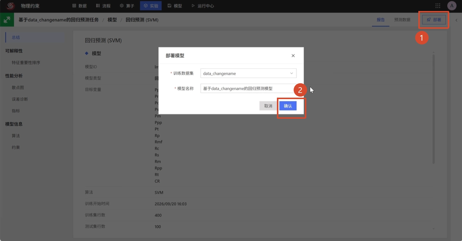Select 特征重要性排序 in the sidebar

click(26, 63)
